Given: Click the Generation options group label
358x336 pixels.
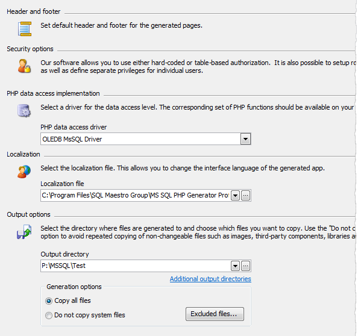Looking at the screenshot, I should (74, 287).
